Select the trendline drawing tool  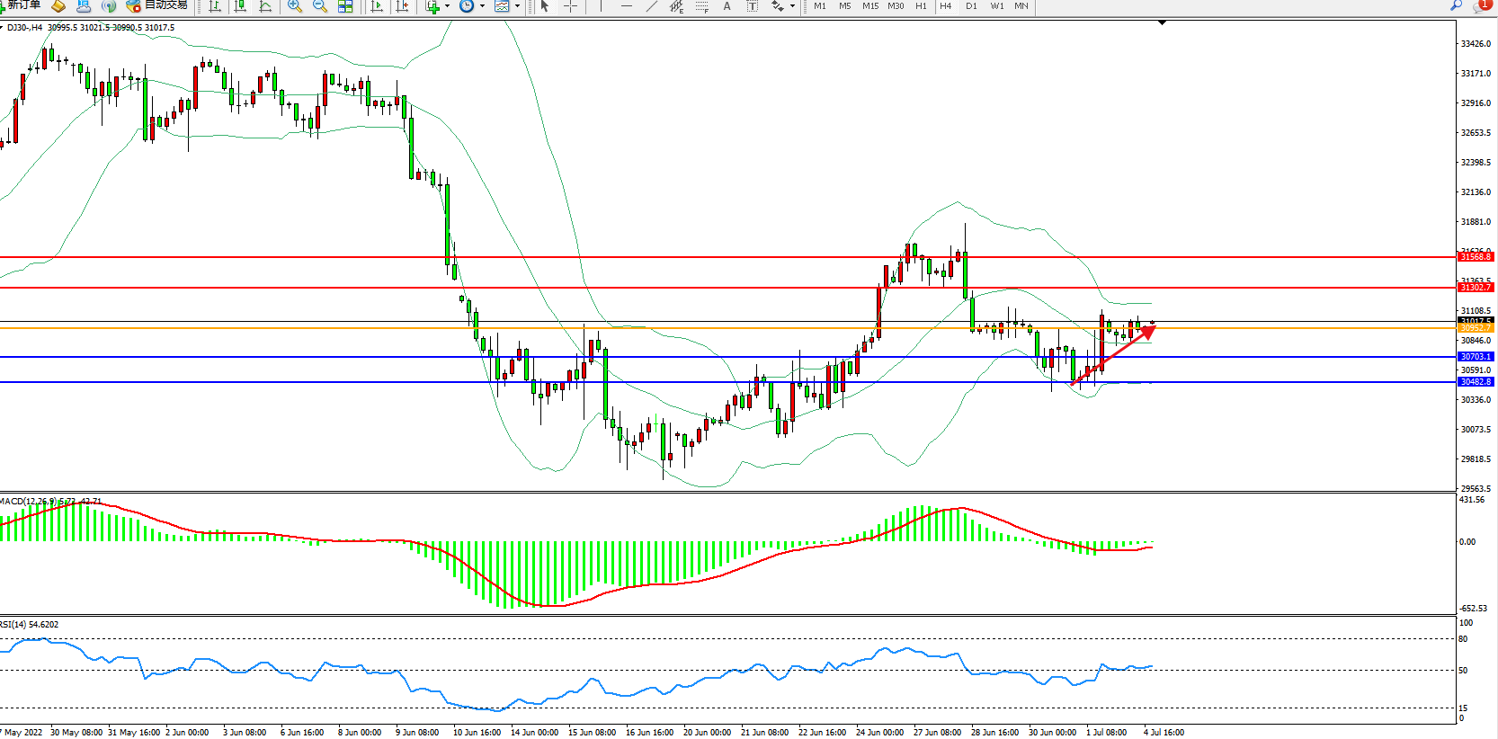[x=652, y=6]
